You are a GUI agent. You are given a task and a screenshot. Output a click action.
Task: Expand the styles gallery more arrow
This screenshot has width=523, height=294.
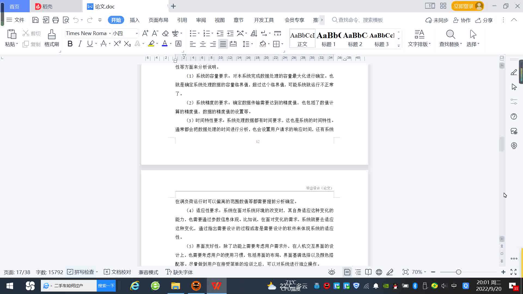pyautogui.click(x=399, y=46)
